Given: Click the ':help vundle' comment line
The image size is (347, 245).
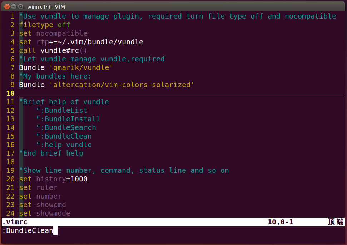Looking at the screenshot, I should point(64,145).
